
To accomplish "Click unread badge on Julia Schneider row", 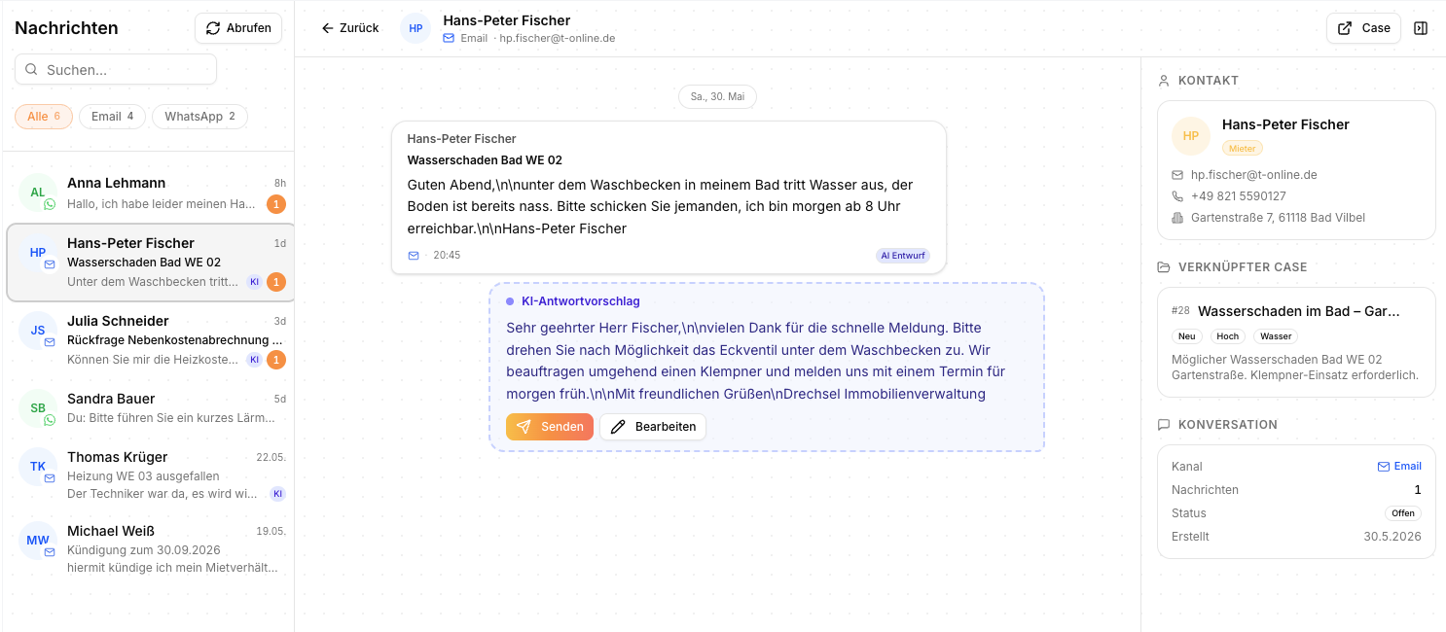I will click(276, 360).
